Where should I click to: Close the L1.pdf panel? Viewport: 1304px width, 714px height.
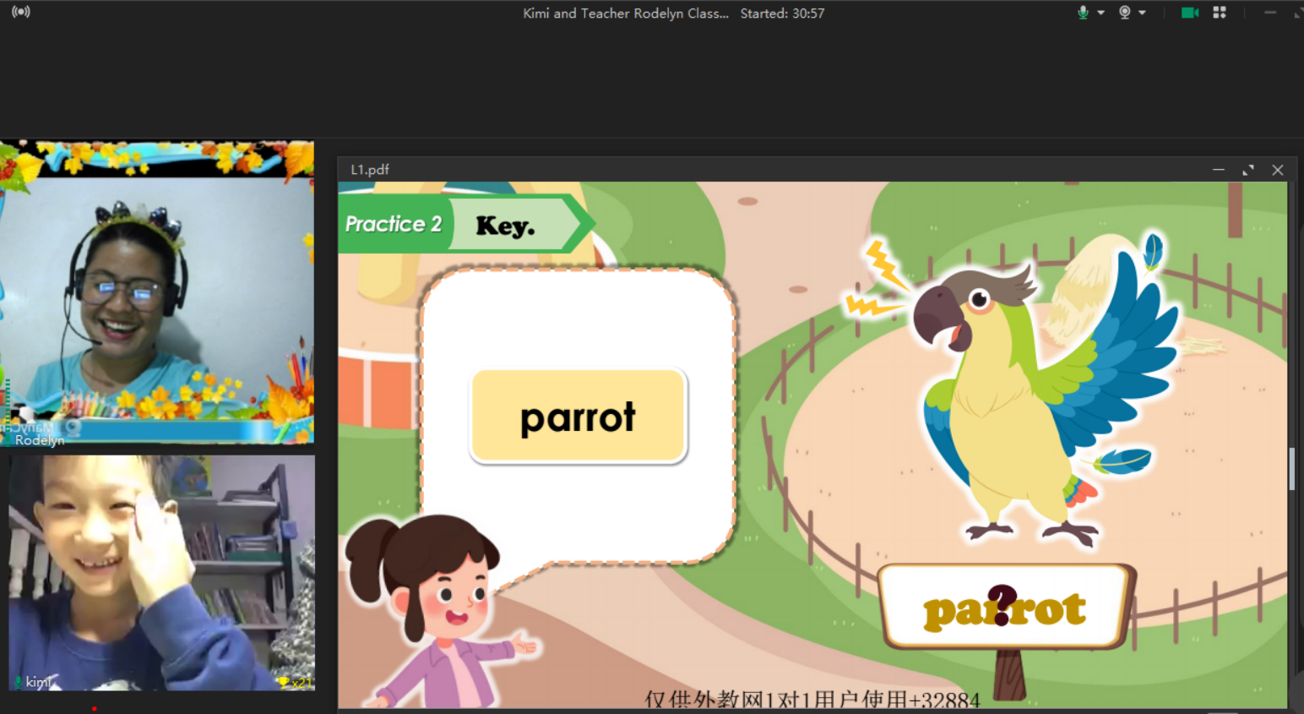click(1278, 170)
